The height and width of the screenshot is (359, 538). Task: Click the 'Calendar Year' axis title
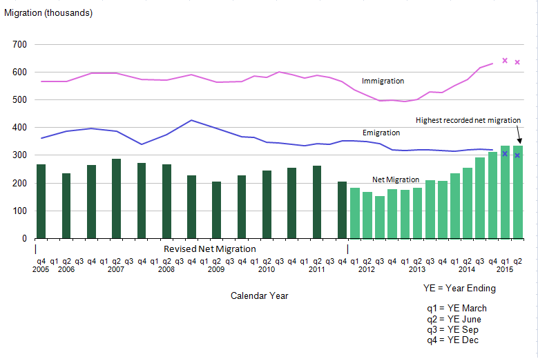(x=259, y=295)
